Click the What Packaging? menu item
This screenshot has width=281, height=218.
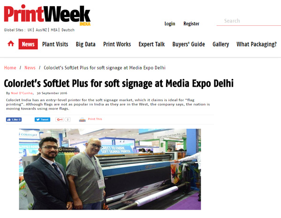[x=257, y=44]
